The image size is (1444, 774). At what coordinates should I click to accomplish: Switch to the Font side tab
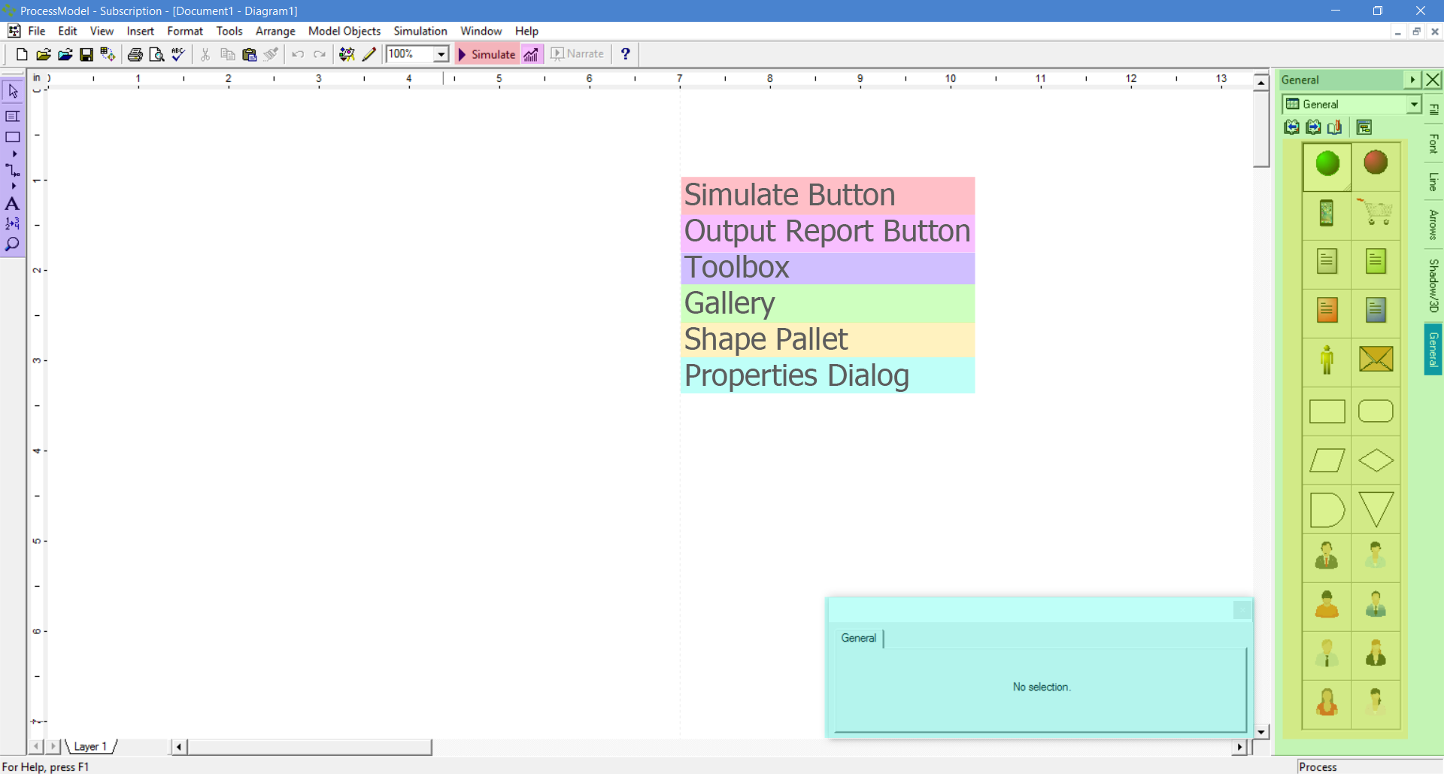[x=1433, y=144]
